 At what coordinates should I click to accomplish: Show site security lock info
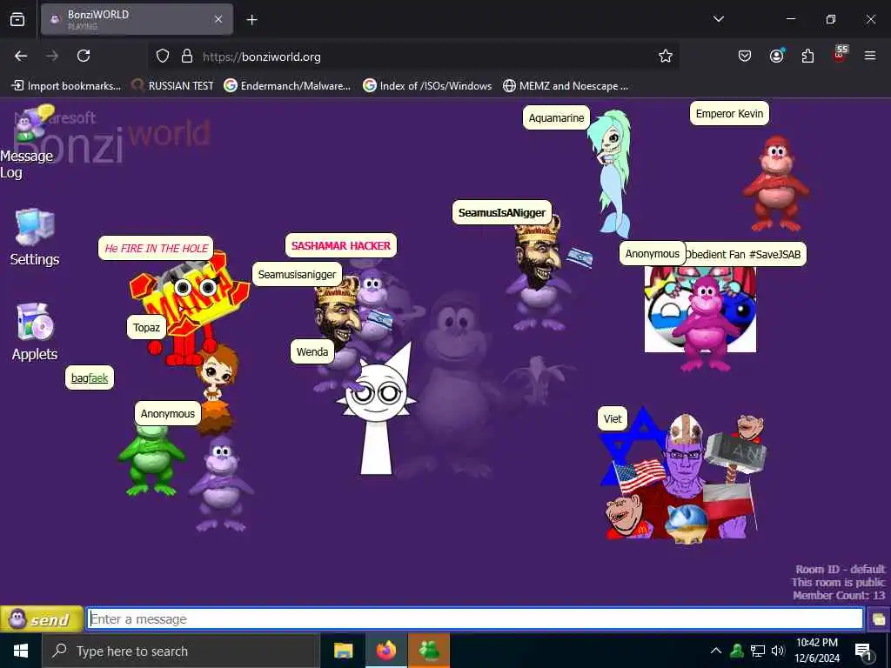coord(187,57)
